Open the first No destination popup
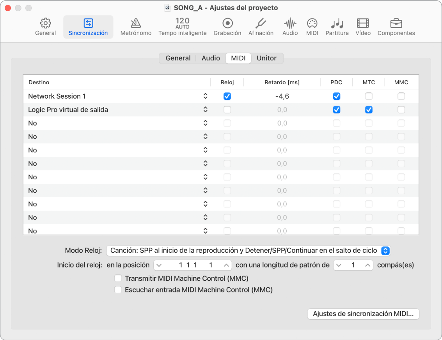This screenshot has width=442, height=340. [206, 123]
